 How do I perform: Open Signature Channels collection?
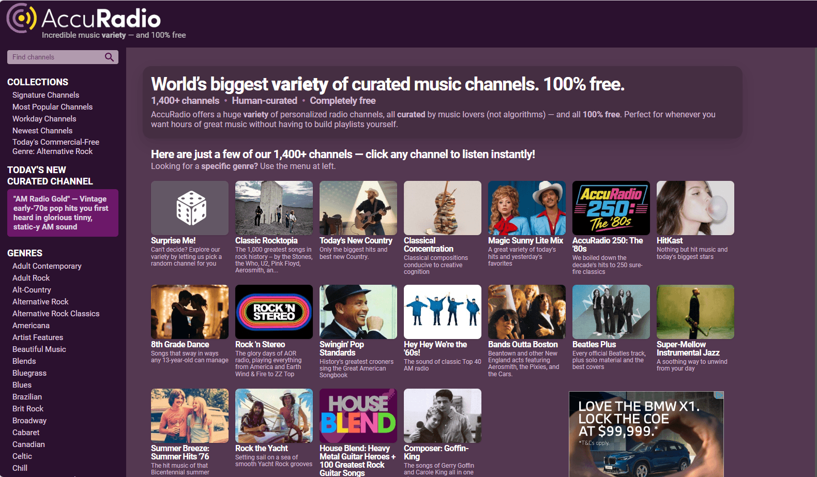pos(46,95)
